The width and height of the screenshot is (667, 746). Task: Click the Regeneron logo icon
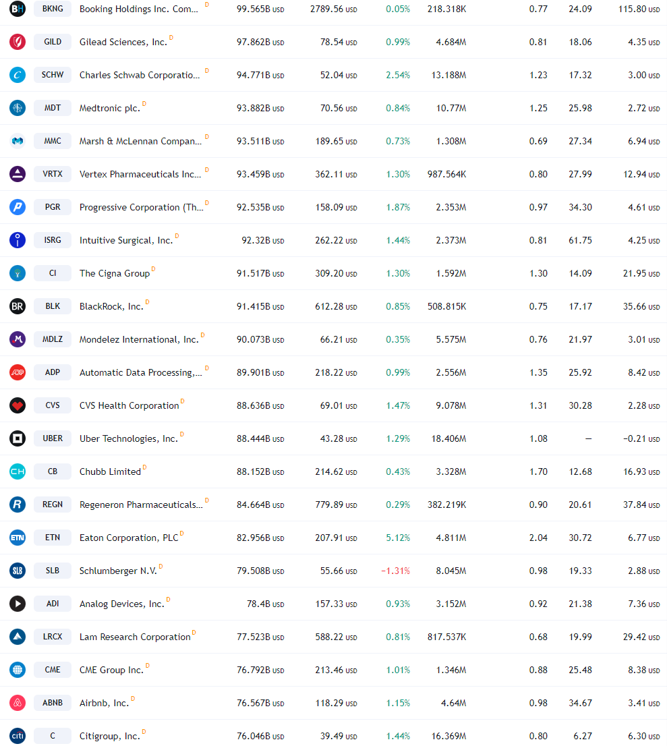coord(18,505)
